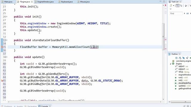
Task: Switch to the Keyboard.java tab
Action: [66, 2]
